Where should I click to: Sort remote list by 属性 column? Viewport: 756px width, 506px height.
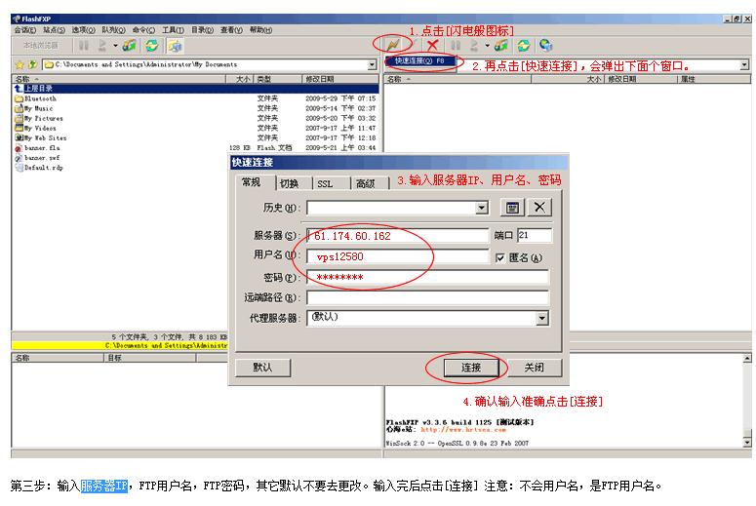(714, 79)
